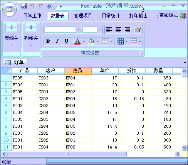Switch to the 日常工作 ribbon tab

[32, 16]
